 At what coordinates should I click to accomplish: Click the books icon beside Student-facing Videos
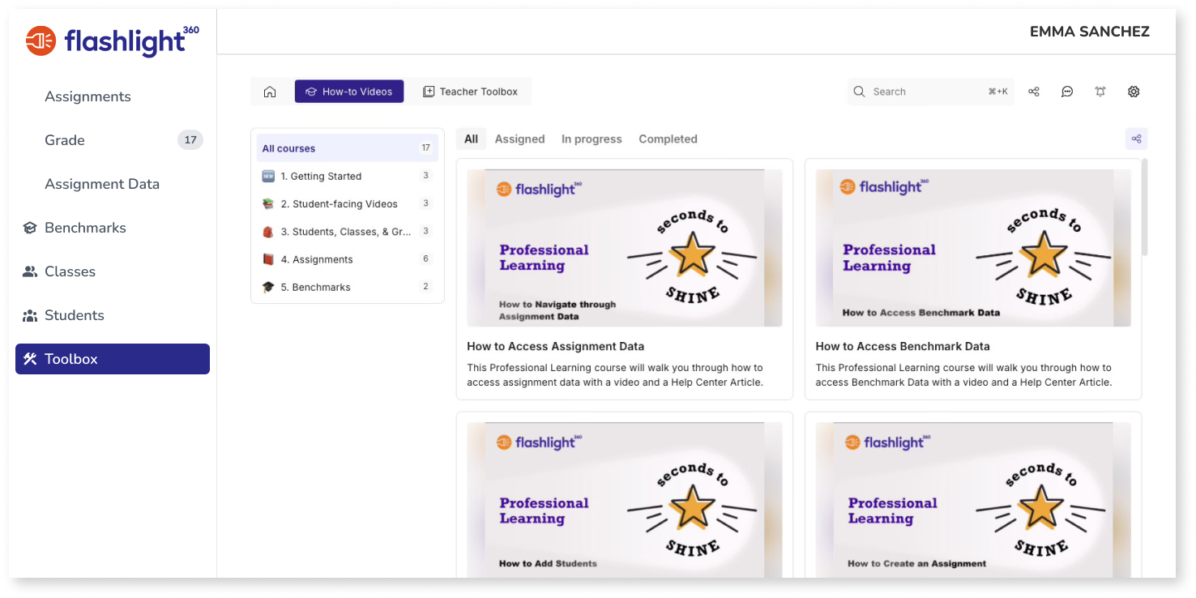point(268,204)
